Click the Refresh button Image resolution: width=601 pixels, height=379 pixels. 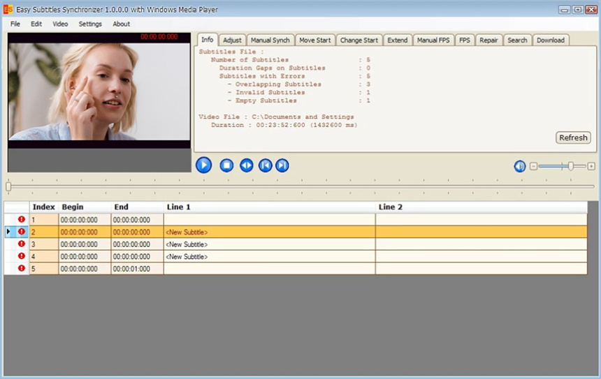(x=573, y=138)
